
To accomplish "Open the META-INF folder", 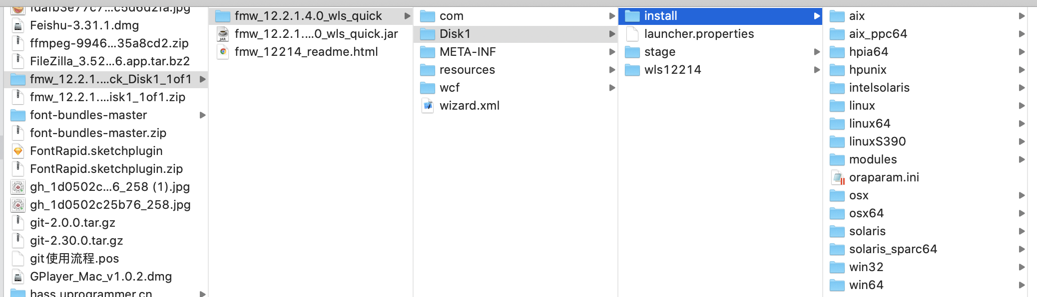I will [x=468, y=52].
